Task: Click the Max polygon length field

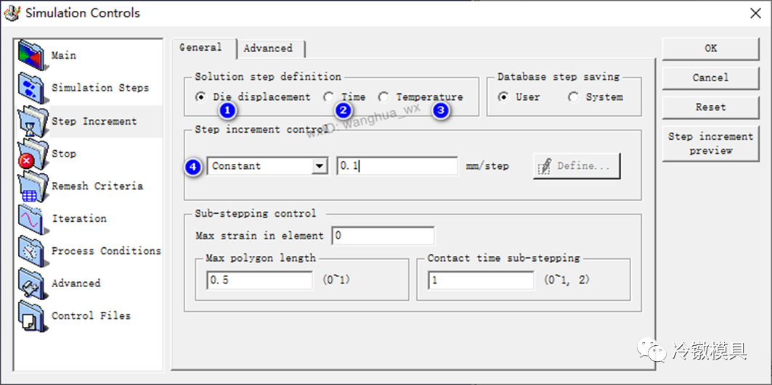Action: click(259, 280)
